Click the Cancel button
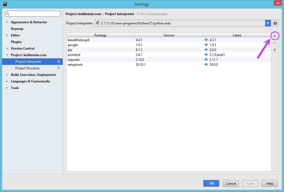The image size is (284, 192). [x=231, y=183]
